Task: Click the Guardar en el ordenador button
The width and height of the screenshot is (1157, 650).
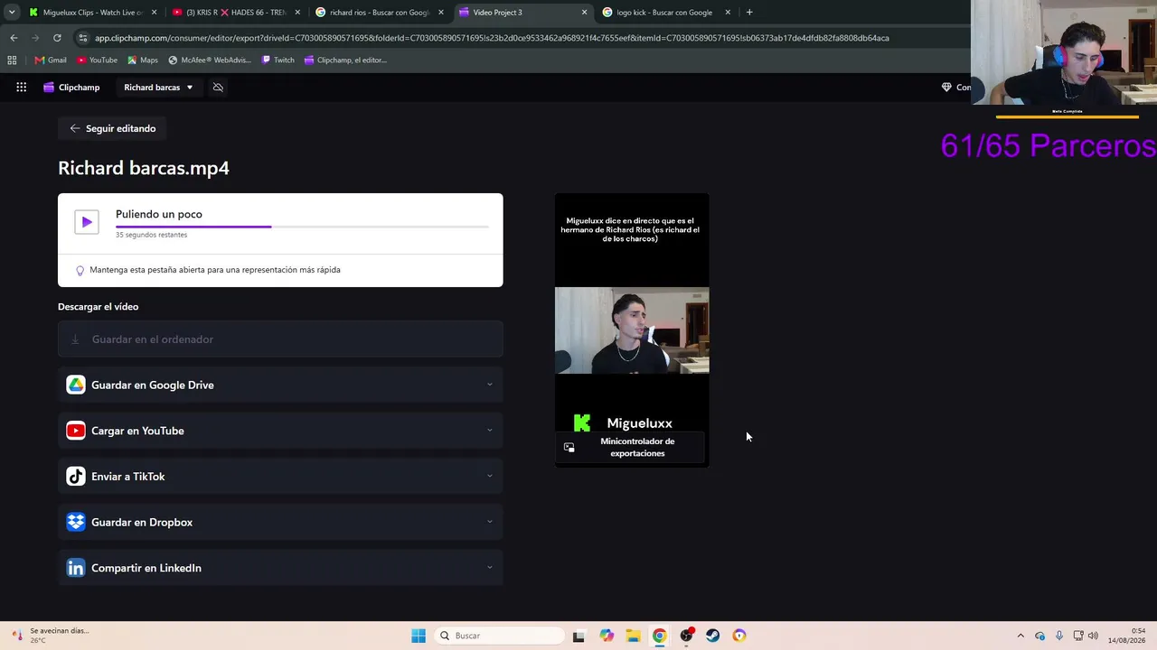Action: [280, 339]
